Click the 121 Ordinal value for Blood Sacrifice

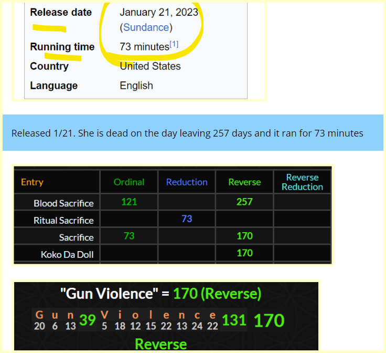[129, 202]
